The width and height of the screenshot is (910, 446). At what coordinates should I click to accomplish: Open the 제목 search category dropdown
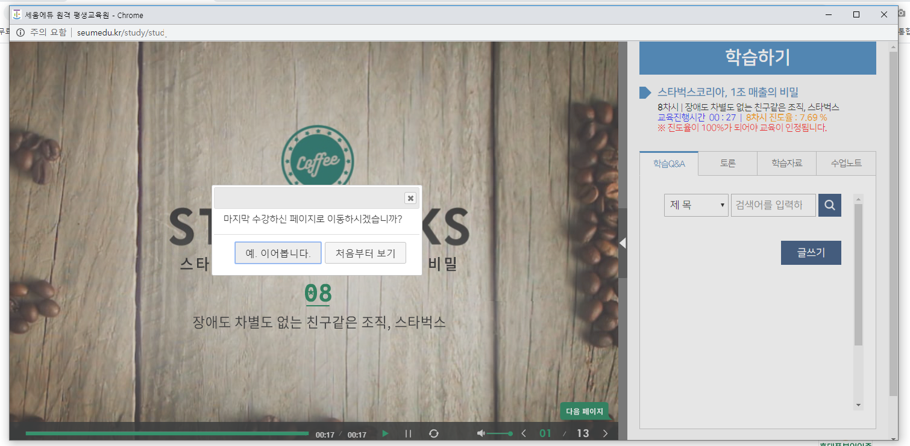point(696,205)
